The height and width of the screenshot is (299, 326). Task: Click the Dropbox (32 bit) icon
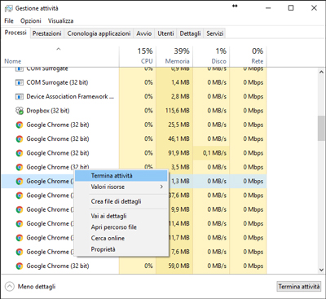20,111
